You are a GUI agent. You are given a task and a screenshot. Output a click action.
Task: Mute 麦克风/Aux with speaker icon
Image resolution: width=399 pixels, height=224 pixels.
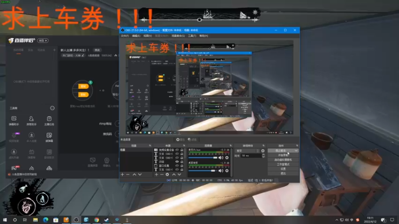(x=220, y=158)
